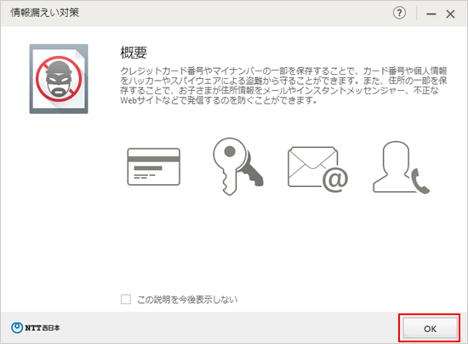The height and width of the screenshot is (344, 468).
Task: Click the 概要 heading
Action: (134, 53)
